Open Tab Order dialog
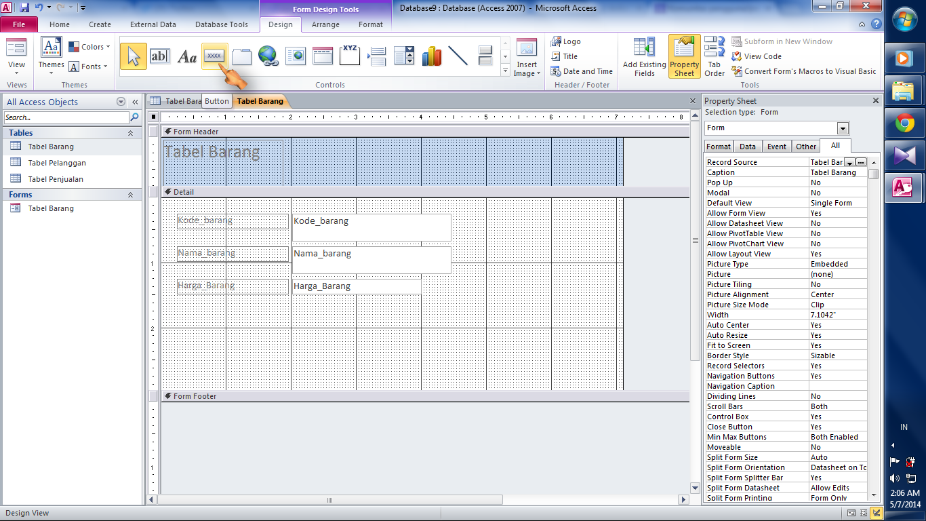Viewport: 926px width, 521px height. [714, 58]
